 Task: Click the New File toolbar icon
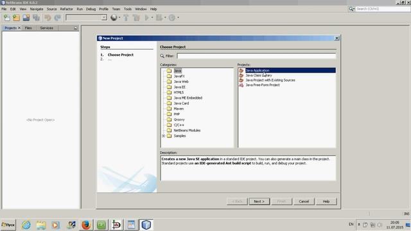pyautogui.click(x=7, y=17)
